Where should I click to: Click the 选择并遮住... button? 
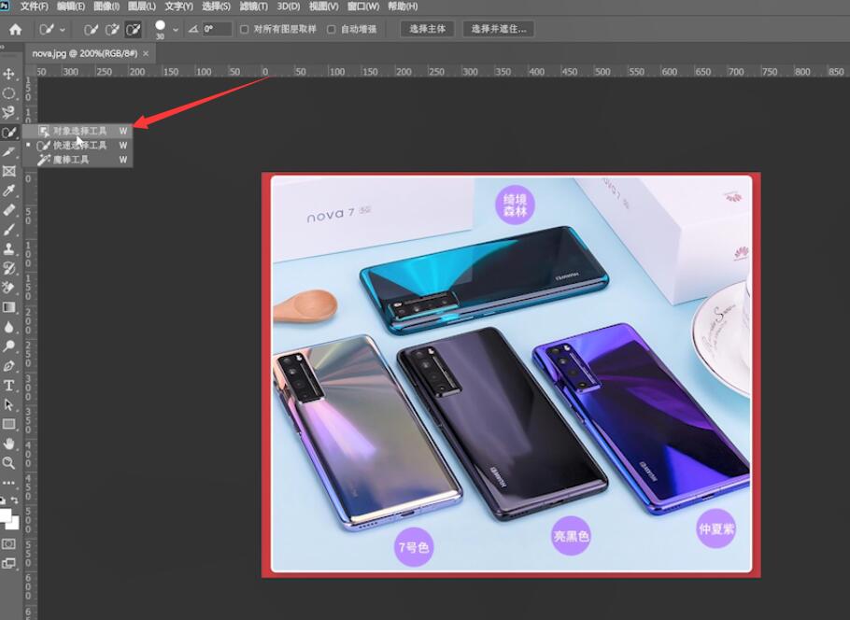coord(499,29)
